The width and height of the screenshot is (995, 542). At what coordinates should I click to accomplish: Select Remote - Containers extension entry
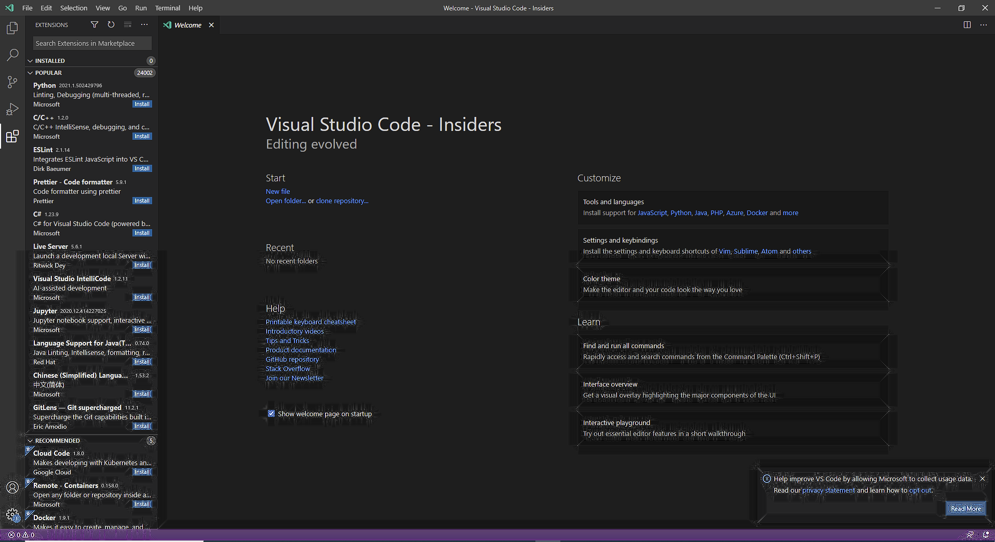pyautogui.click(x=91, y=495)
